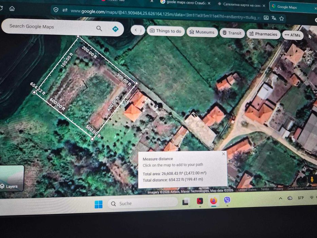Viewport: 317px width, 238px height.
Task: Click the 'Total area: 26,608.43 ft²' text
Action: (x=175, y=173)
